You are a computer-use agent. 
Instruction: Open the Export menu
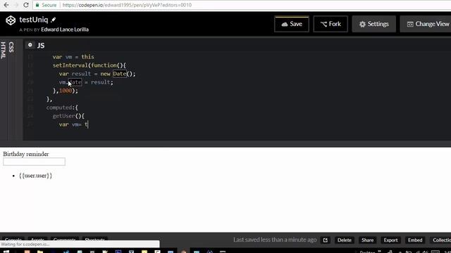click(x=390, y=240)
